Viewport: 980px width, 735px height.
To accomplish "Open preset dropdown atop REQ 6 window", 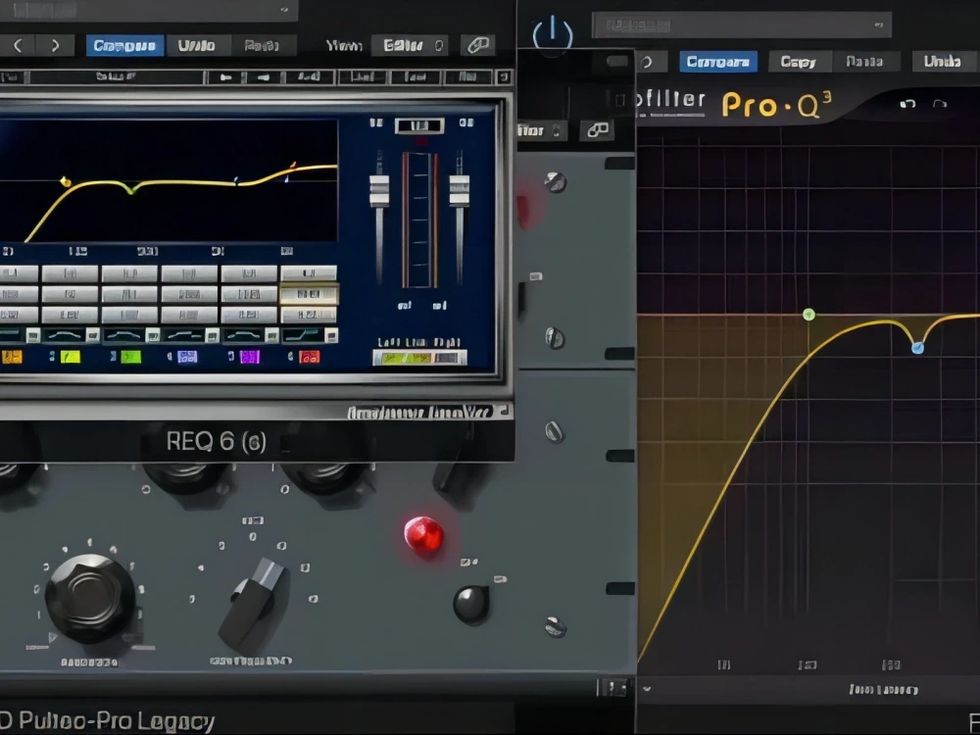I will coord(149,10).
